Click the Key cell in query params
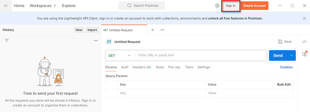The height and width of the screenshot is (112, 310). (162, 93)
